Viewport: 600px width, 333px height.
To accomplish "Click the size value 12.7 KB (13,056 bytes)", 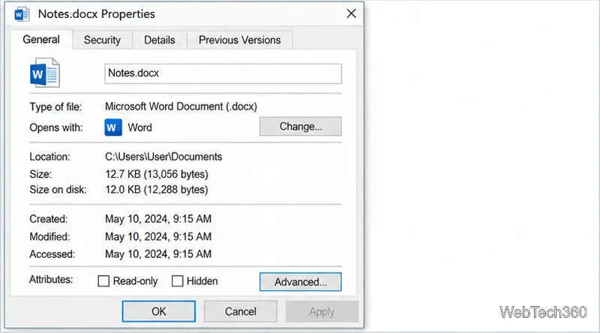I will 157,174.
